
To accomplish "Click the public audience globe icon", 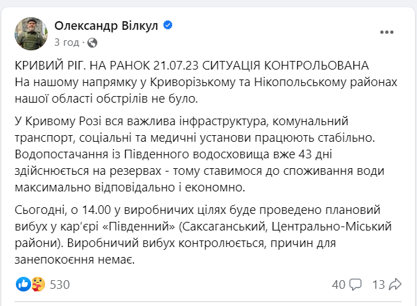I will point(92,42).
